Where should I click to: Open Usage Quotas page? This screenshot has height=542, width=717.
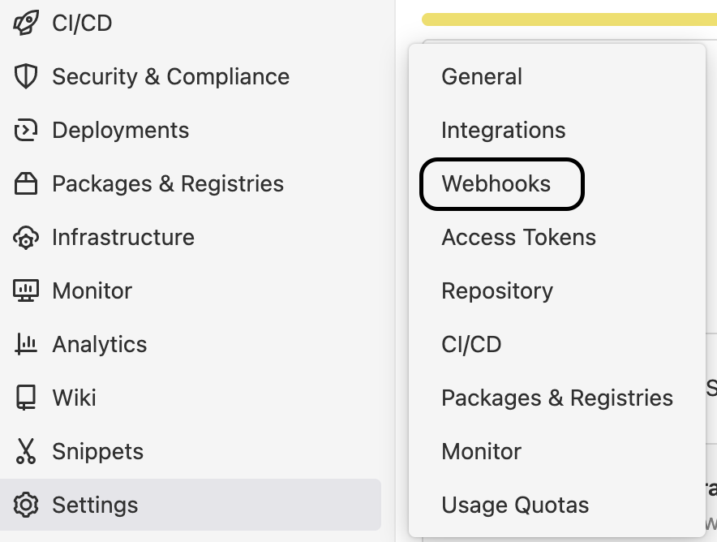515,505
